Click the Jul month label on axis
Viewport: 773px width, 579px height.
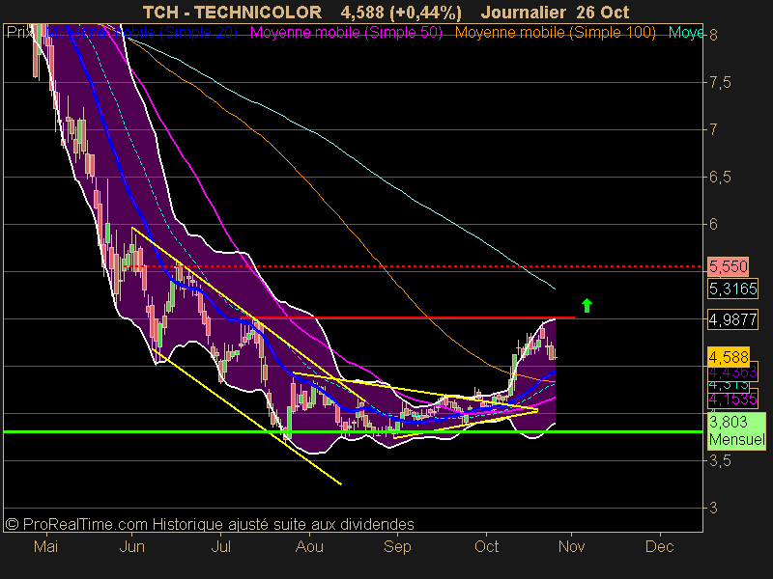(x=221, y=546)
